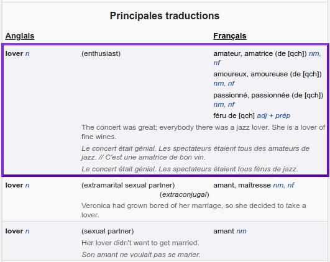Click the 'n' tag after first lover
Viewport: 330px width, 262px height.
(x=27, y=53)
